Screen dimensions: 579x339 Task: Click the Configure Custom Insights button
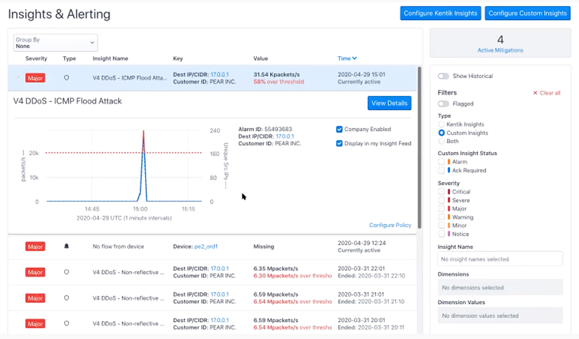(x=528, y=13)
